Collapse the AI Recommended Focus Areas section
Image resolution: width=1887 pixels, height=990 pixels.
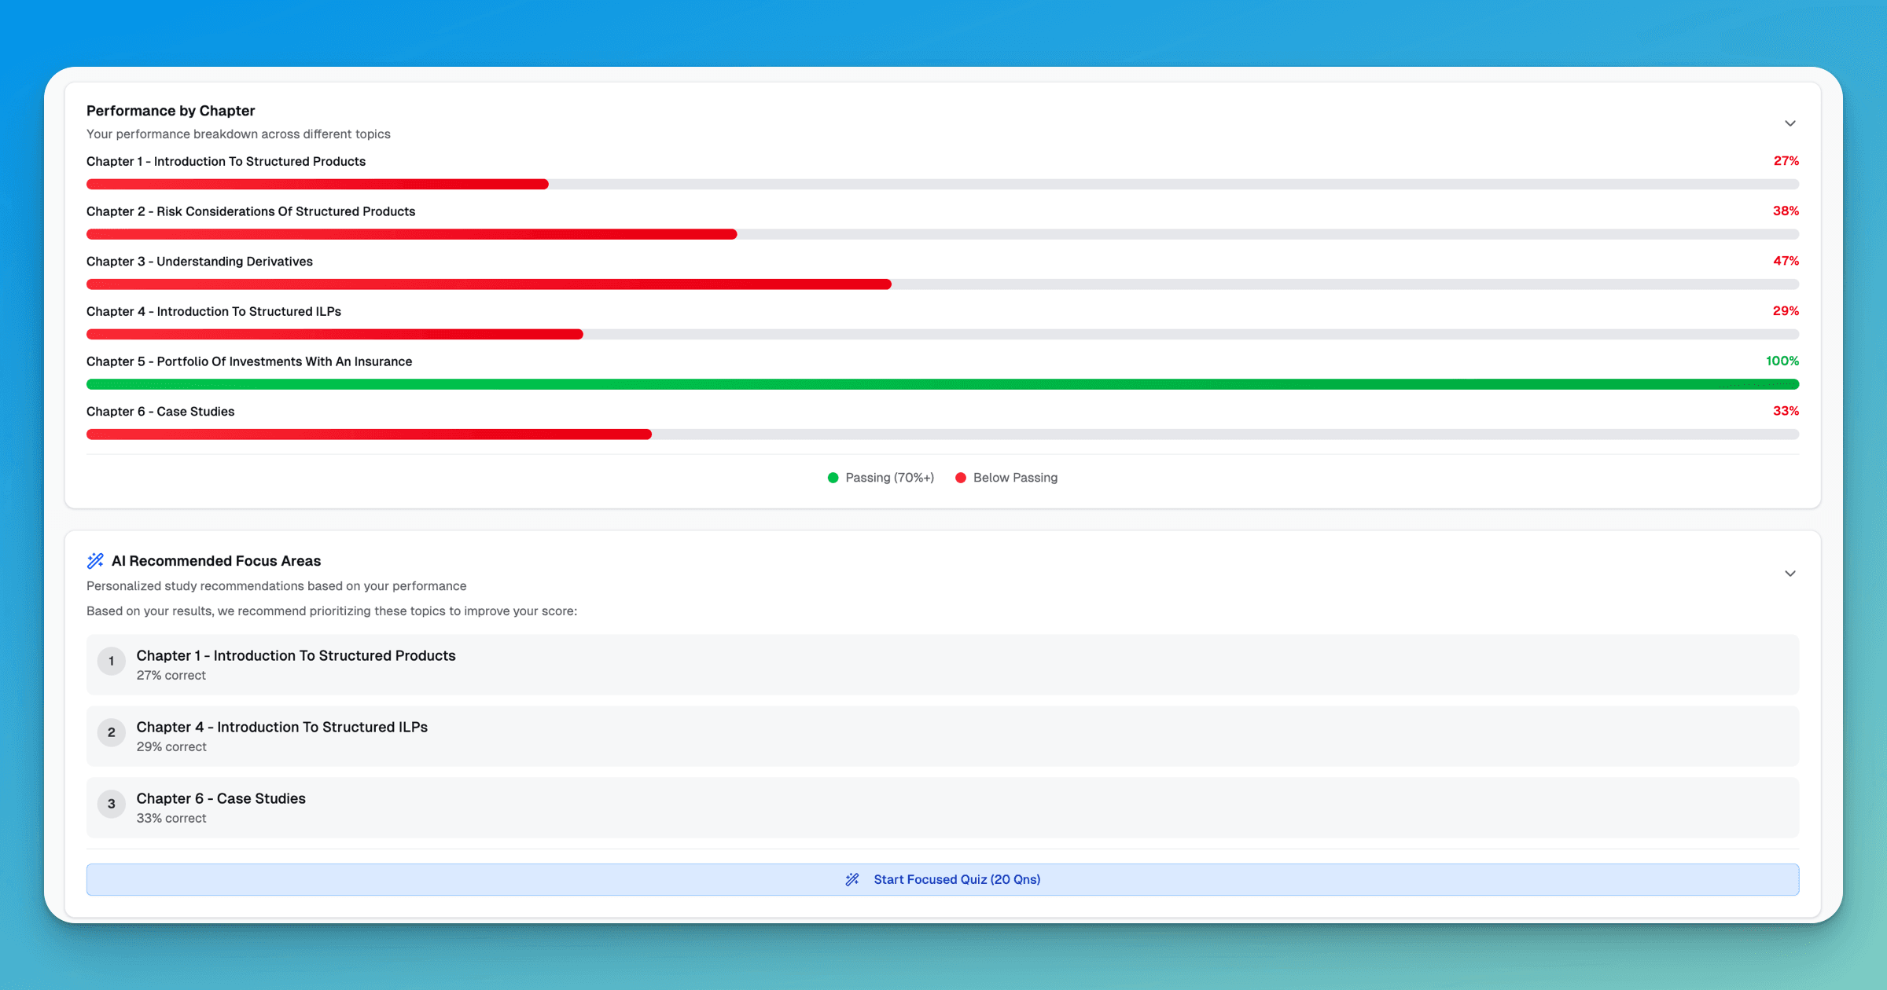point(1790,574)
